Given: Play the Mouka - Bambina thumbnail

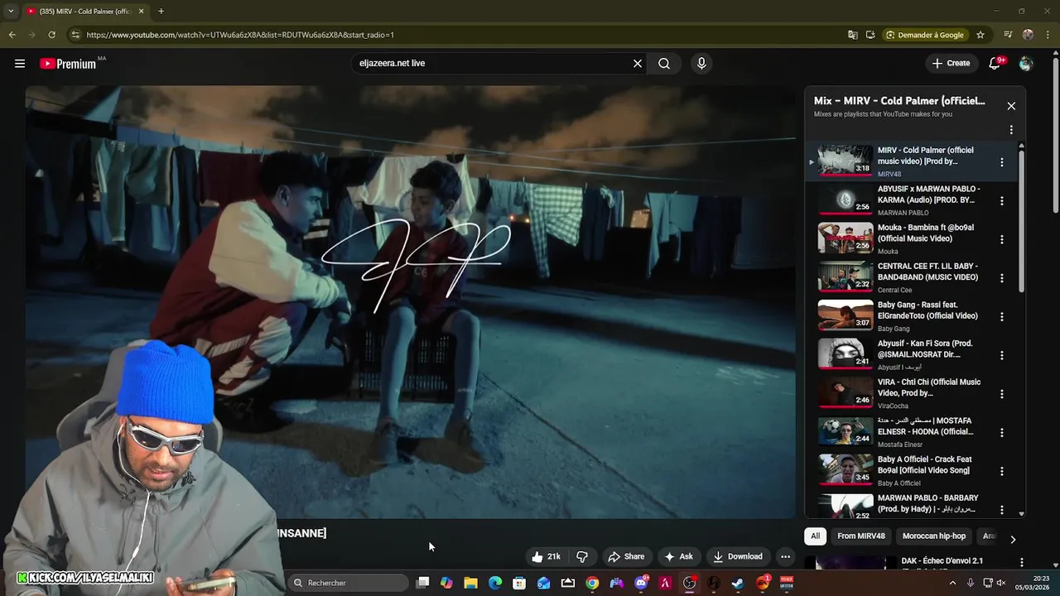Looking at the screenshot, I should [x=846, y=238].
